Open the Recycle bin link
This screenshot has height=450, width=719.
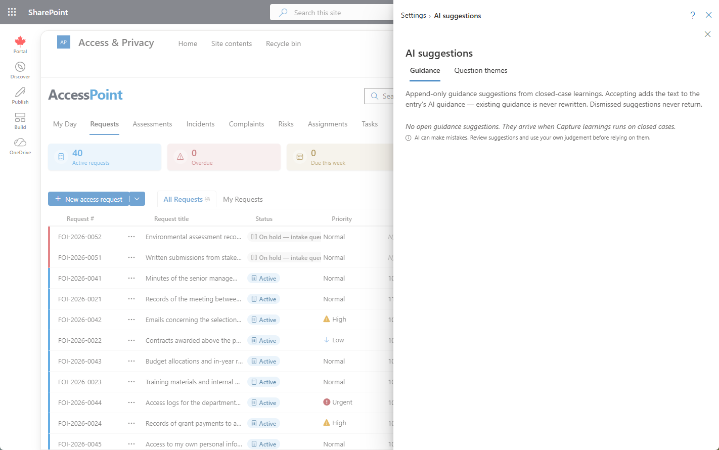point(283,43)
